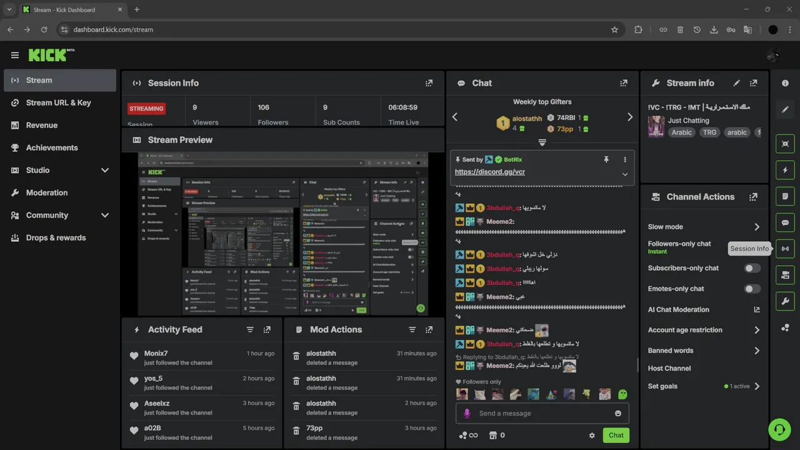Click the three-dots icon at bottom of right sidebar

pyautogui.click(x=785, y=327)
